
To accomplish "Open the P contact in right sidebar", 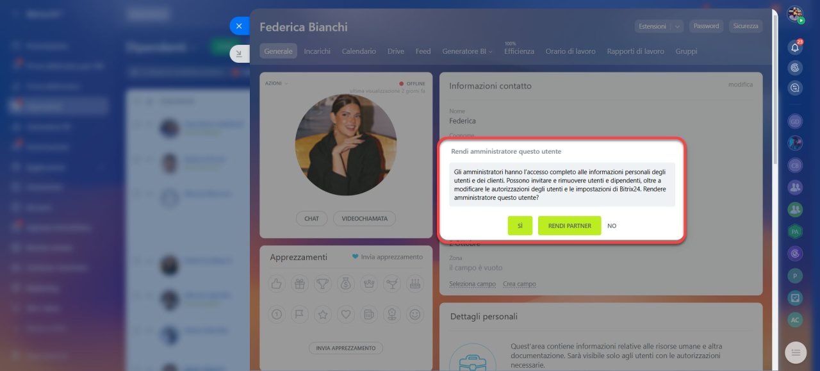I will (795, 276).
